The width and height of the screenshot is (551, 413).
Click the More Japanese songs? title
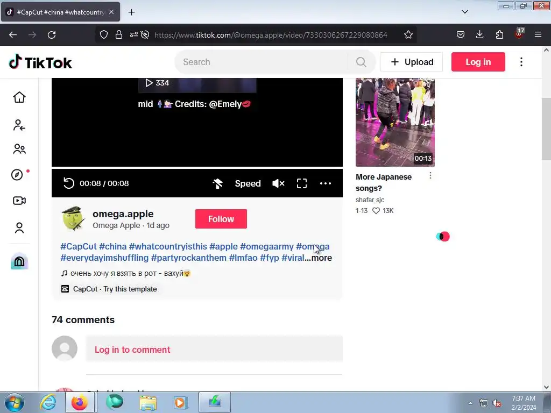(383, 183)
